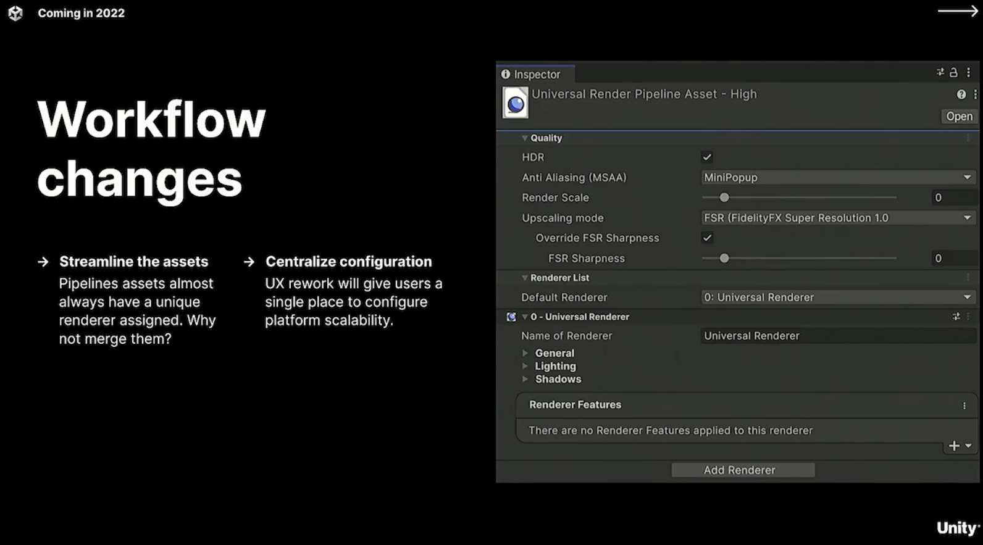Click the 'Centralize configuration' heading
983x545 pixels.
[349, 262]
